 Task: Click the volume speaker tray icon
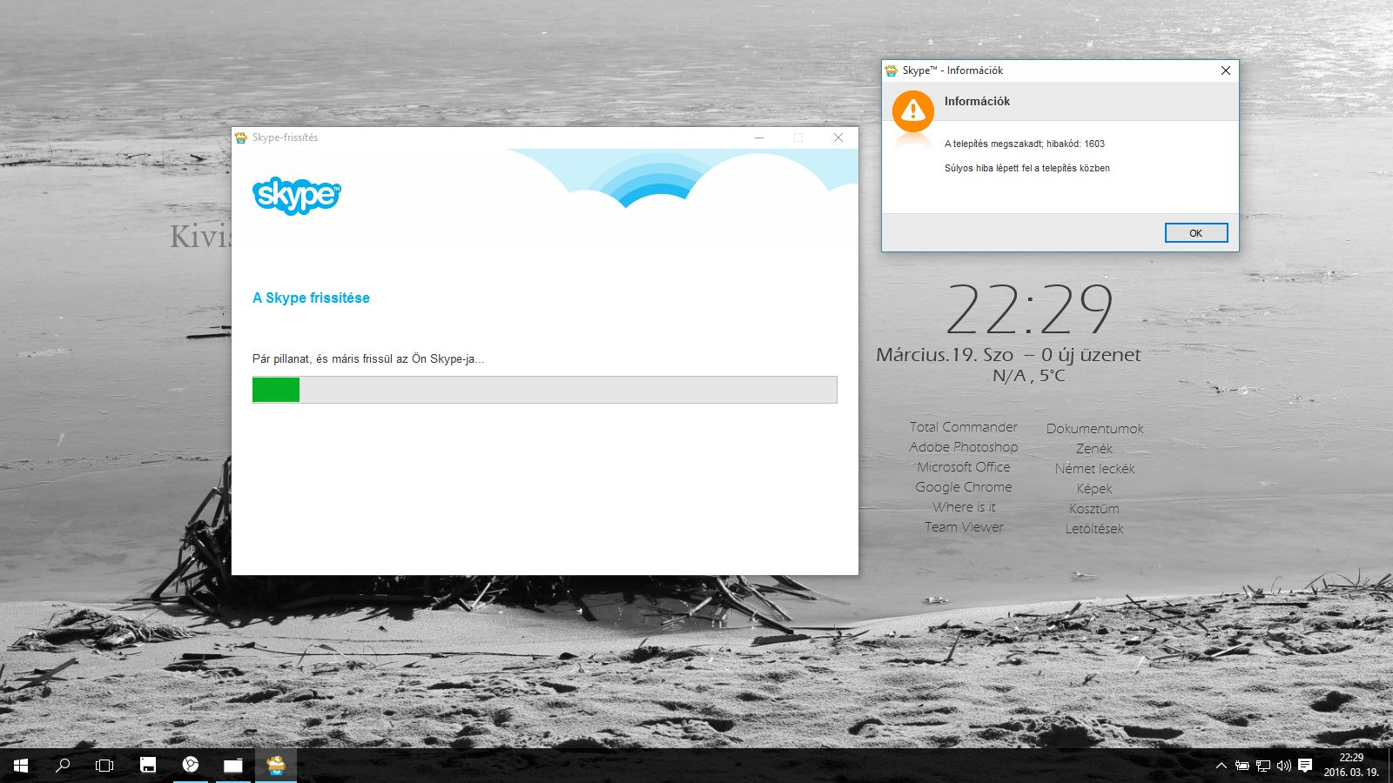pos(1284,766)
